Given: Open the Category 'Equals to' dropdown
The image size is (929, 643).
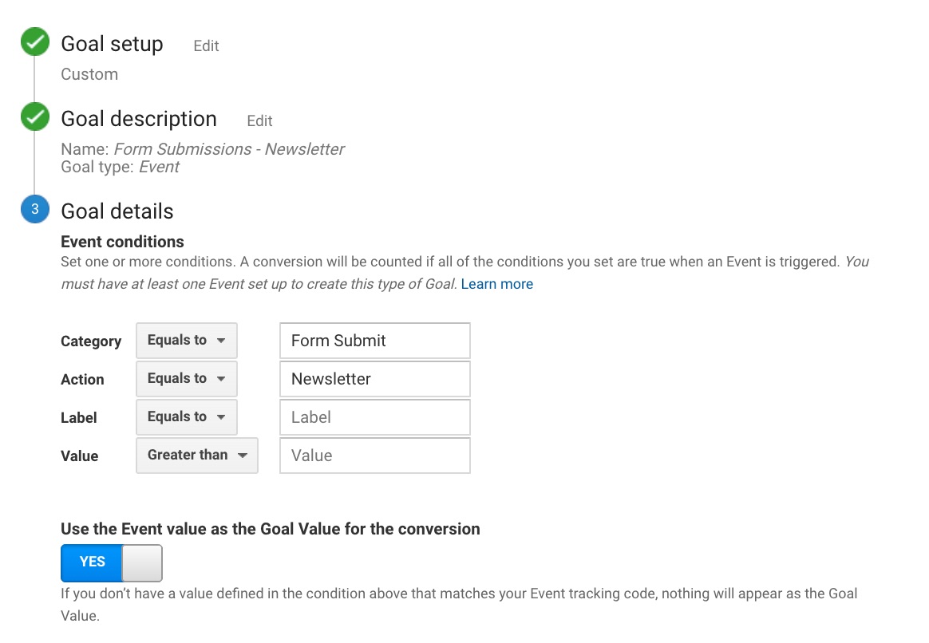Looking at the screenshot, I should pos(187,341).
